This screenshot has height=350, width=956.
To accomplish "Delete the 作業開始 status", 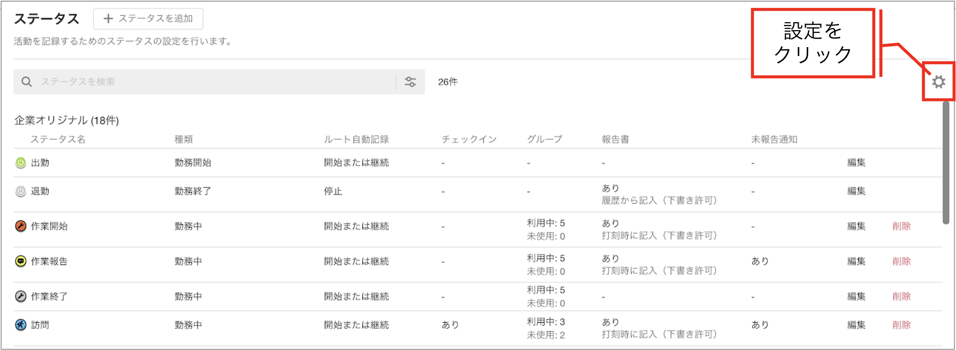I will (901, 226).
